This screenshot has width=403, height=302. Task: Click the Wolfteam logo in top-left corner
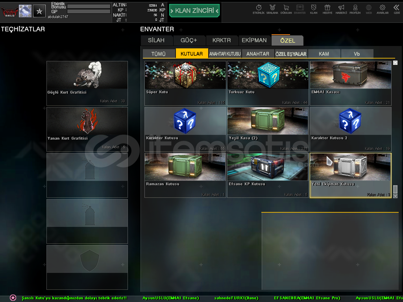click(9, 11)
